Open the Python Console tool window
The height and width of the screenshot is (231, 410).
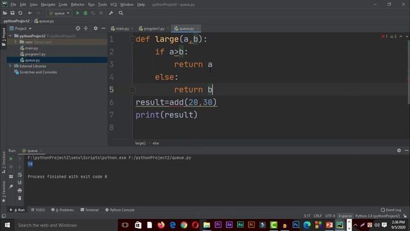click(x=120, y=210)
